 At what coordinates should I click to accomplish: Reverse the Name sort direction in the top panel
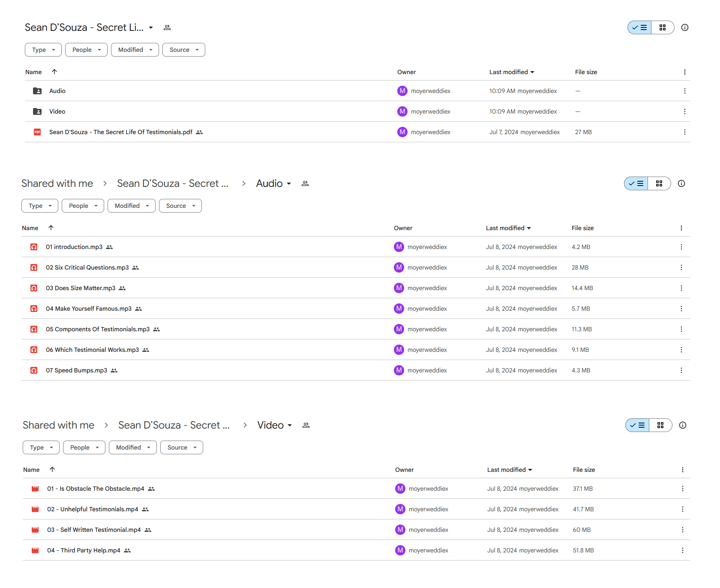[54, 72]
